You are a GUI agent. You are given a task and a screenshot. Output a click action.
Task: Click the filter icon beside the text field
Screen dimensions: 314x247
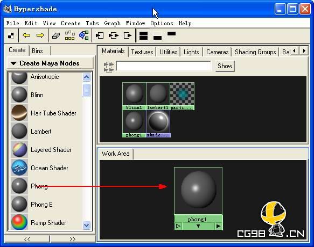(109, 67)
